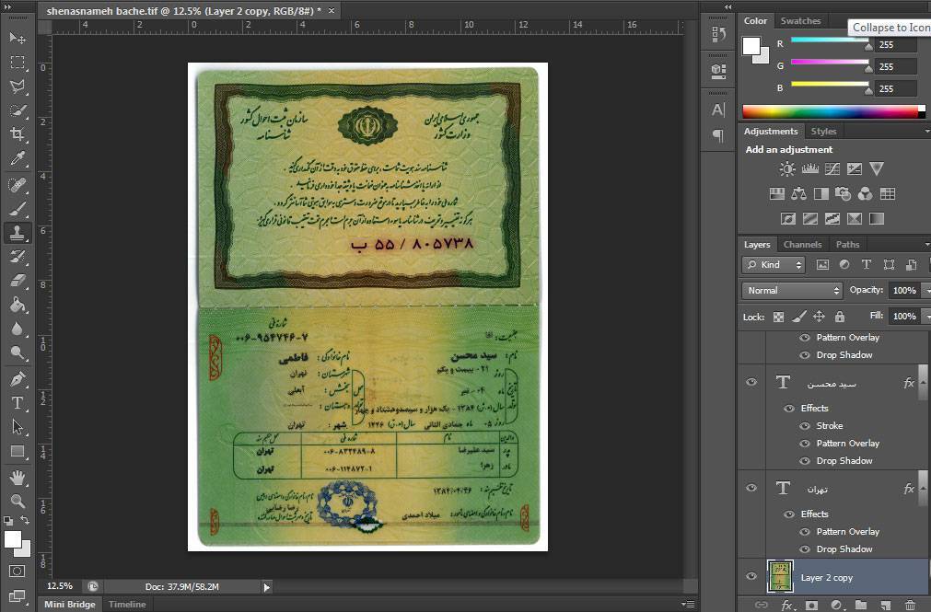Select the Eyedropper tool
The height and width of the screenshot is (612, 931).
[17, 159]
